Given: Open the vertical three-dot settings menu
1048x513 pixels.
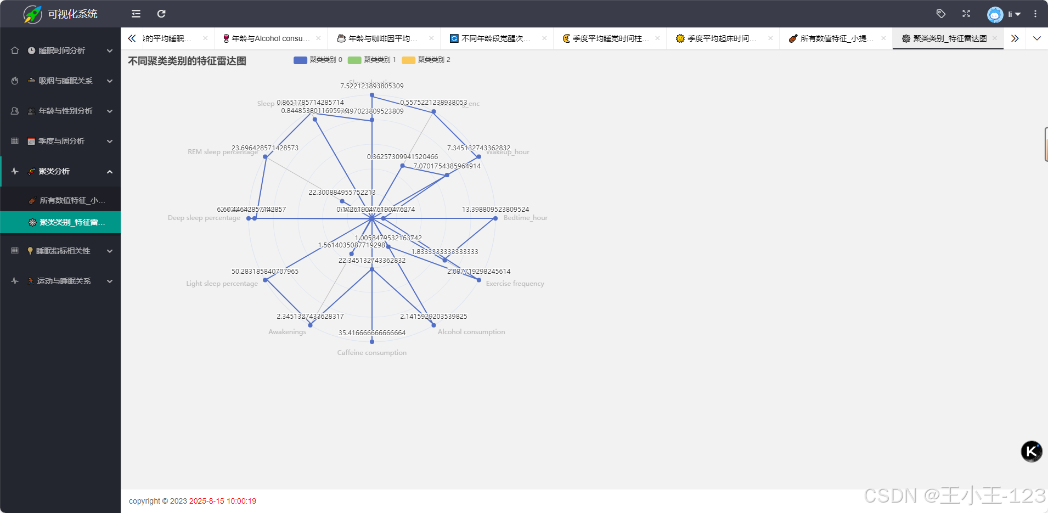Looking at the screenshot, I should (1035, 14).
